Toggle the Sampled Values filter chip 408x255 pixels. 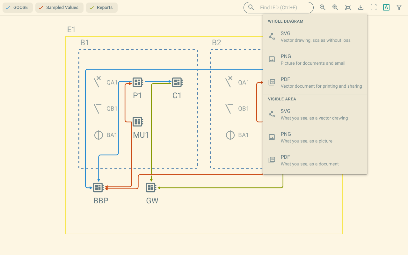(59, 8)
